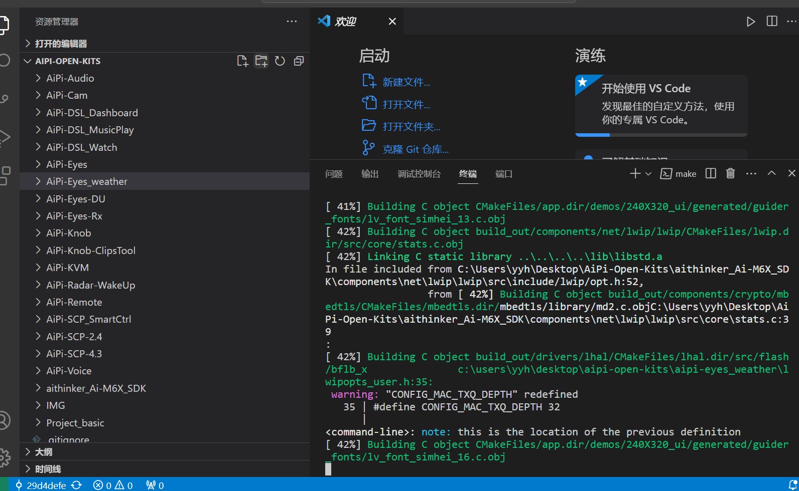Image resolution: width=799 pixels, height=491 pixels.
Task: Click the ports forwarded indicator in status bar
Action: click(155, 485)
